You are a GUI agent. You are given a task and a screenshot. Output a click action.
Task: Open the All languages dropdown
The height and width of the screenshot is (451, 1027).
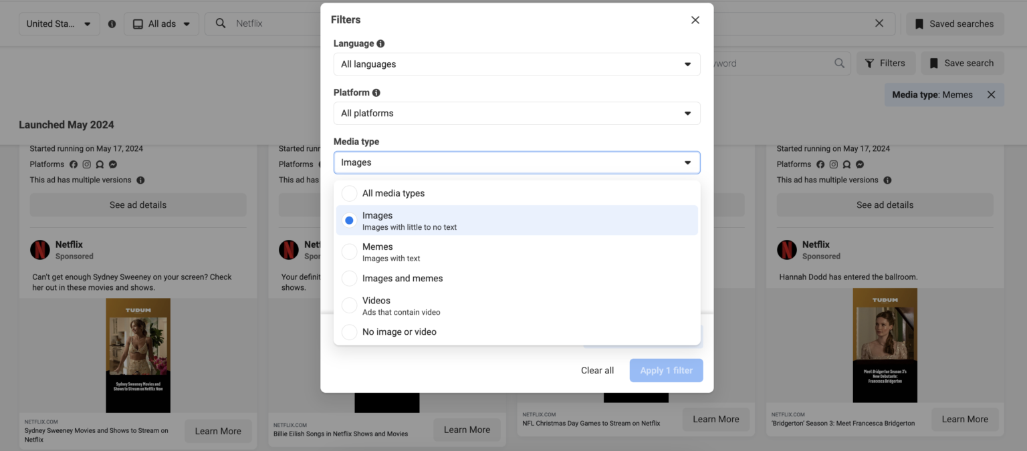pyautogui.click(x=516, y=63)
